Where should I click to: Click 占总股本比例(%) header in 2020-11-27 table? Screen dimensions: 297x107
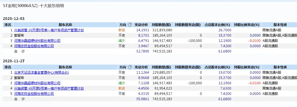pyautogui.click(x=217, y=67)
